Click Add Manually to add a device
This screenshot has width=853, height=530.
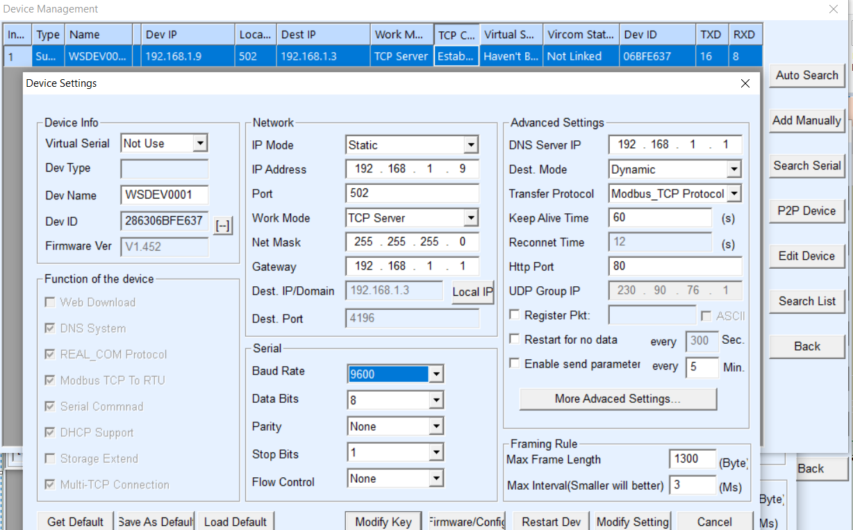(x=806, y=120)
